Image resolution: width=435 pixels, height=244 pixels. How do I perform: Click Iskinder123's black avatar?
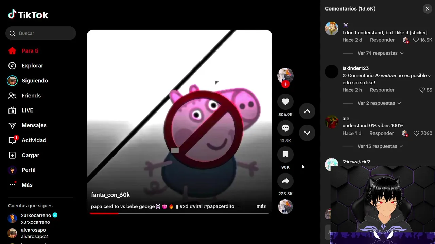[332, 72]
